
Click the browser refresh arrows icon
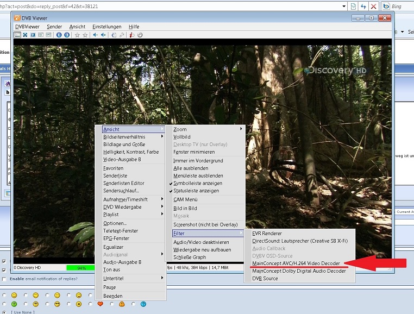[x=363, y=7]
